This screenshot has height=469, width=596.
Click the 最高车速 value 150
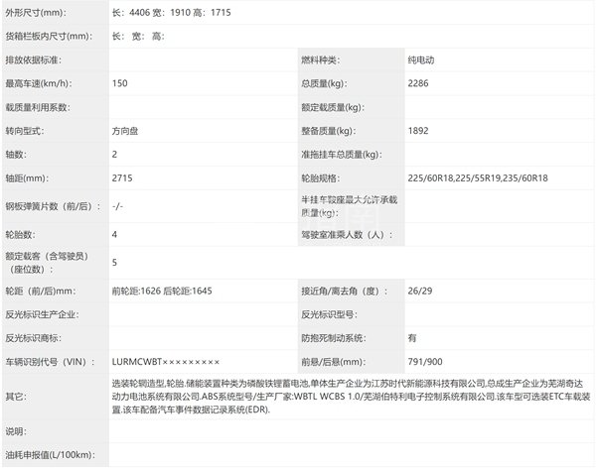[x=121, y=84]
